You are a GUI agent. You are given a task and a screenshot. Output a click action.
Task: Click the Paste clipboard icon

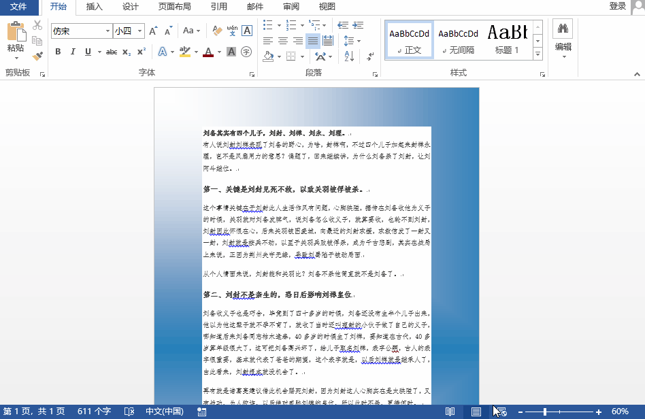pyautogui.click(x=16, y=31)
